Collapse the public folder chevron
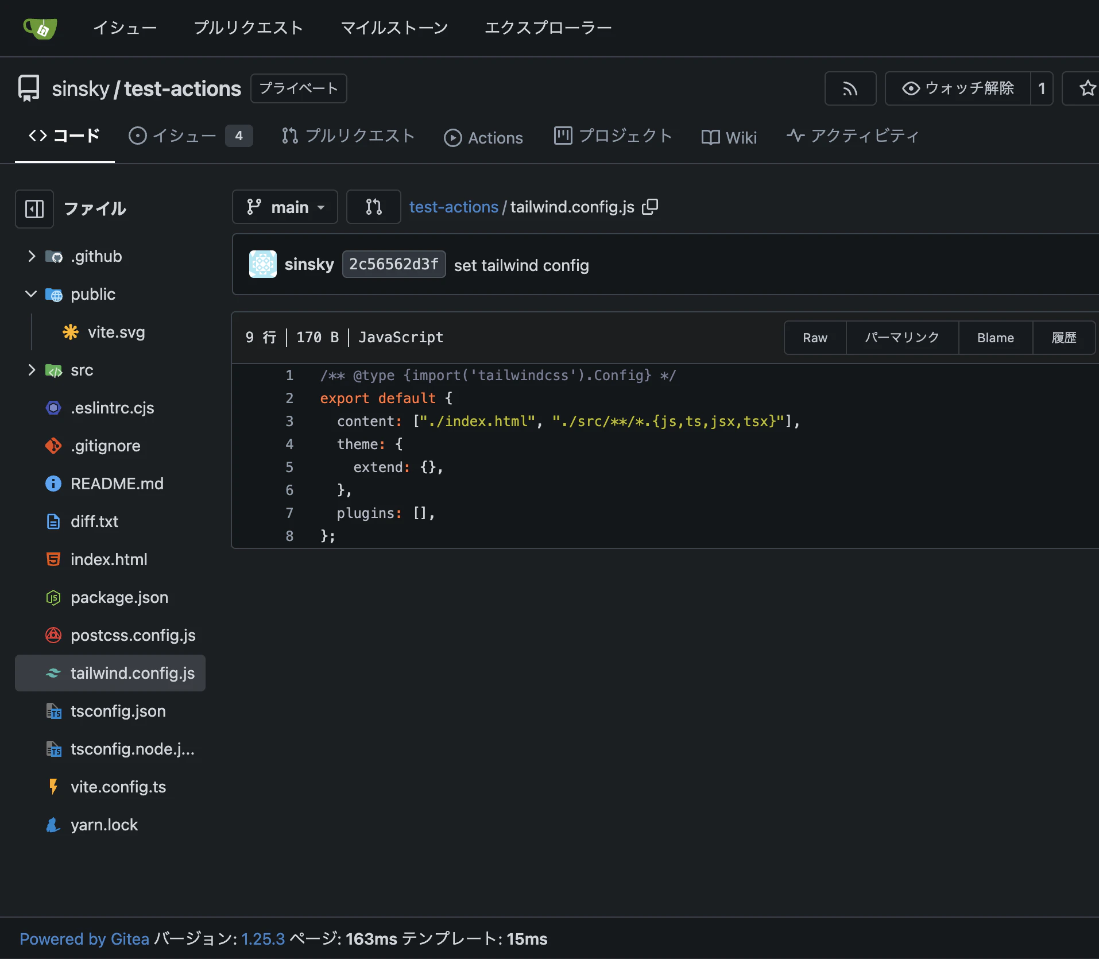The image size is (1099, 959). point(32,294)
